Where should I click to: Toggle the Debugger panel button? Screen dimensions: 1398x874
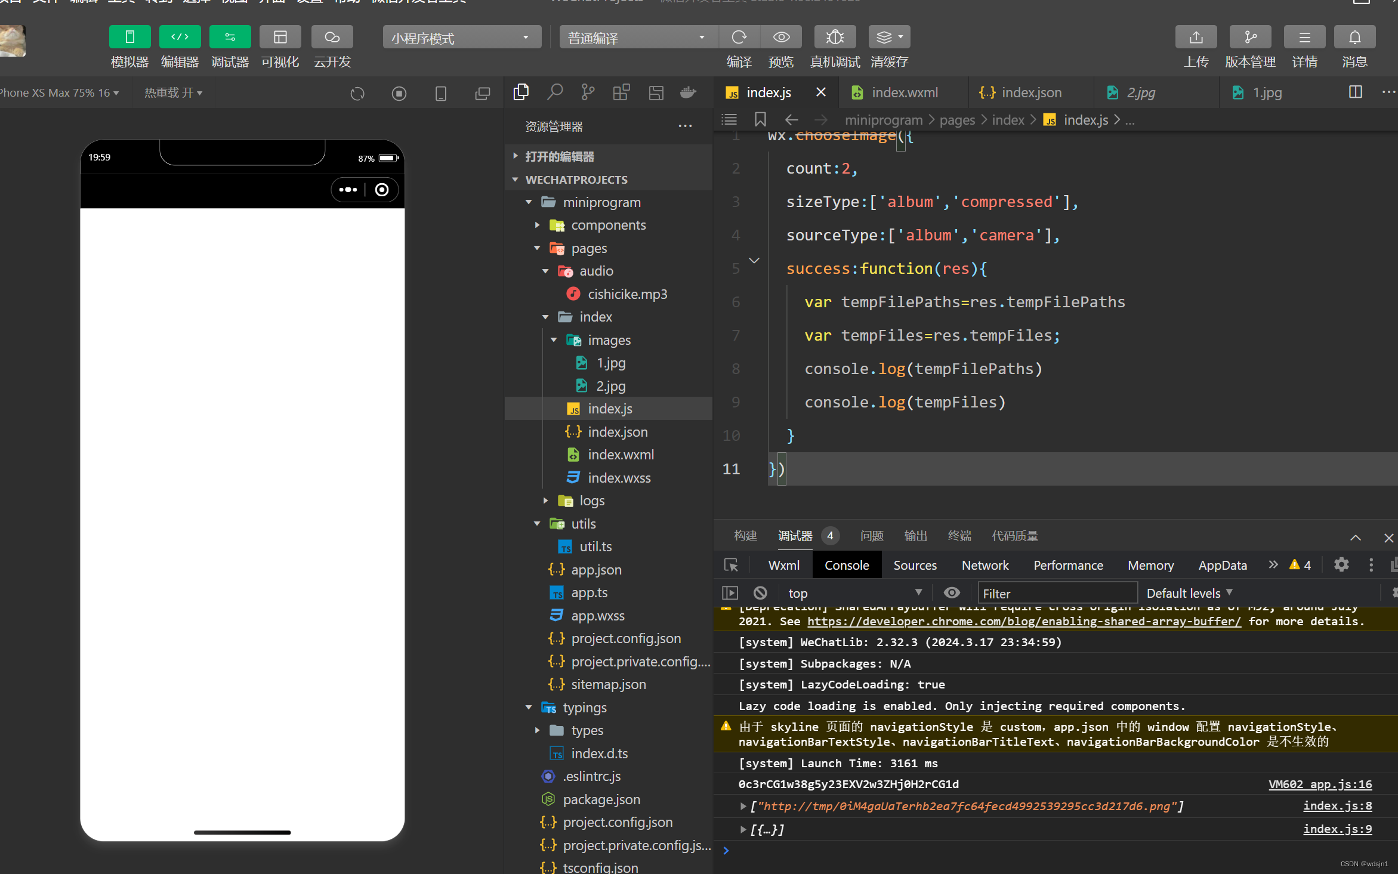230,37
